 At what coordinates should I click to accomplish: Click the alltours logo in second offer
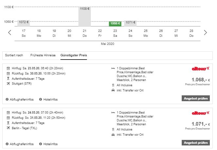click(200, 113)
